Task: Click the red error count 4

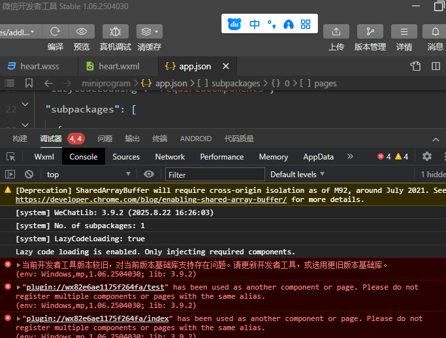Action: pos(384,157)
